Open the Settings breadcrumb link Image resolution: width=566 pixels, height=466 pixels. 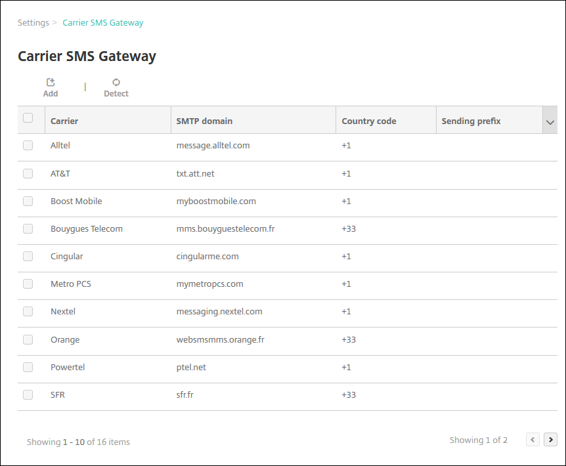[x=33, y=22]
